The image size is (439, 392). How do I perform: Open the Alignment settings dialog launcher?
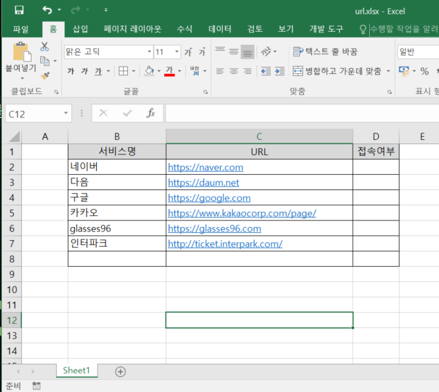390,92
